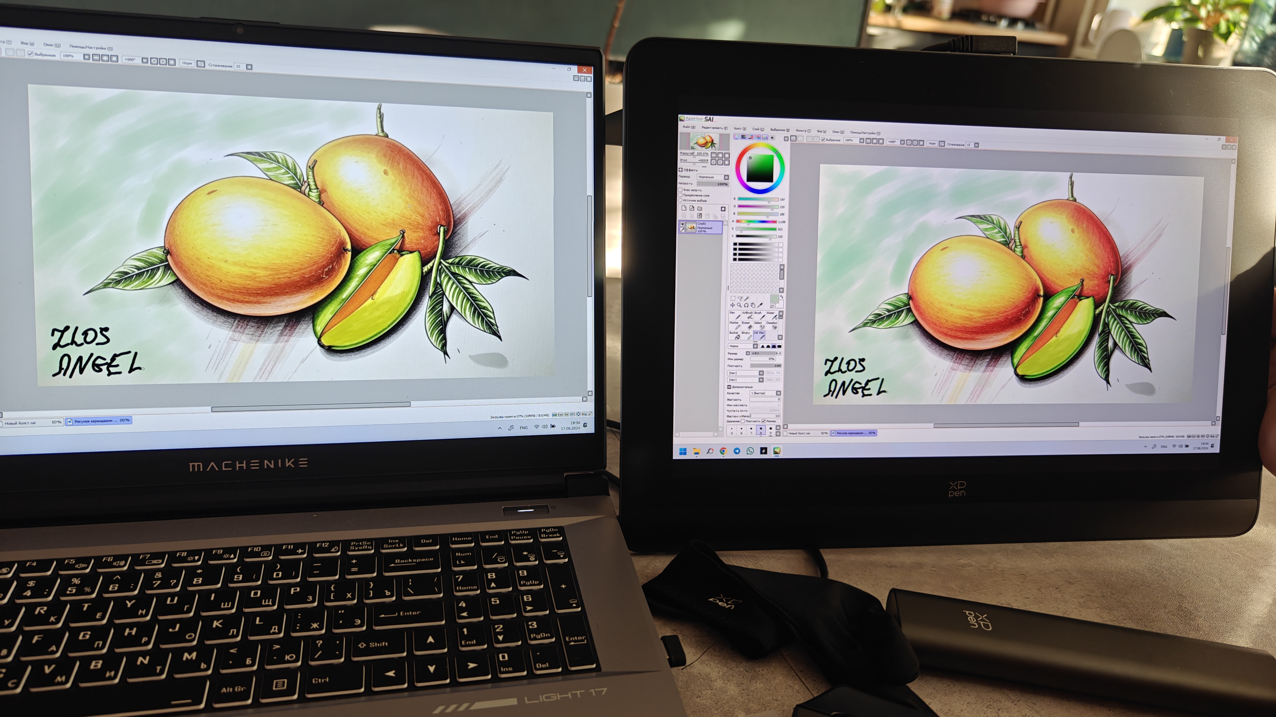Click the magnifier Zoom tool icon
Image resolution: width=1276 pixels, height=717 pixels.
point(739,305)
